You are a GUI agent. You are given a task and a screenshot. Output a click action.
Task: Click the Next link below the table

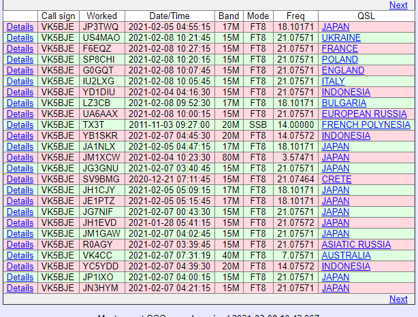[x=398, y=299]
